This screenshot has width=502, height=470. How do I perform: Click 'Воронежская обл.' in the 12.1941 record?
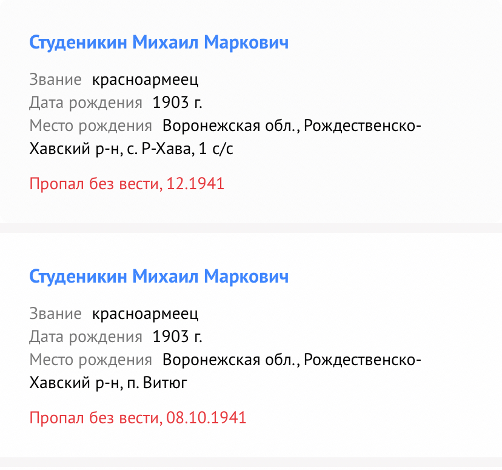(230, 126)
